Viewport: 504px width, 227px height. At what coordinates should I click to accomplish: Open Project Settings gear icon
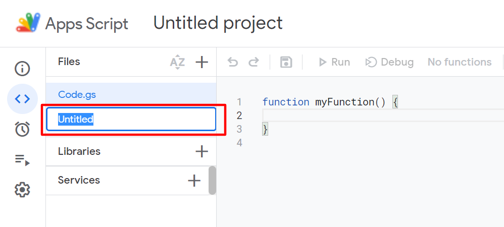[23, 190]
